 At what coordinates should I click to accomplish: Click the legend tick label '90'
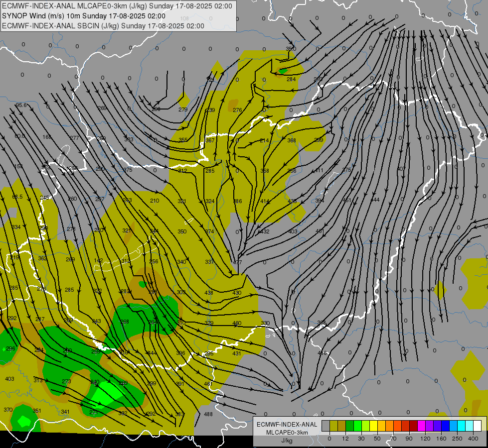point(409,439)
